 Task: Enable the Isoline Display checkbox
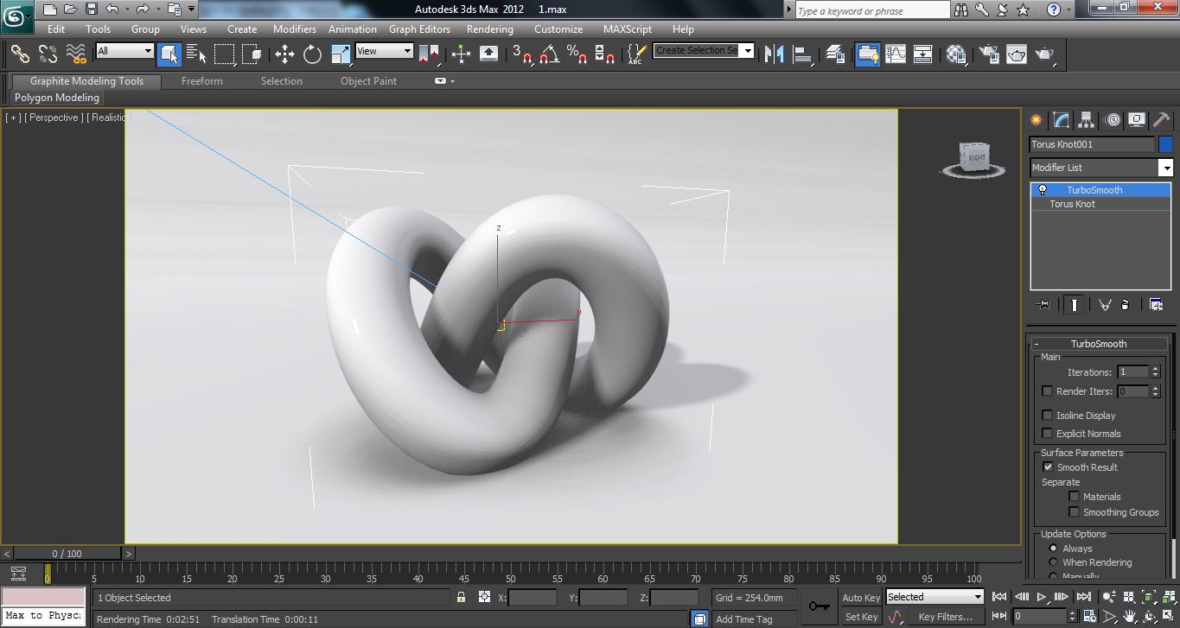(1047, 415)
